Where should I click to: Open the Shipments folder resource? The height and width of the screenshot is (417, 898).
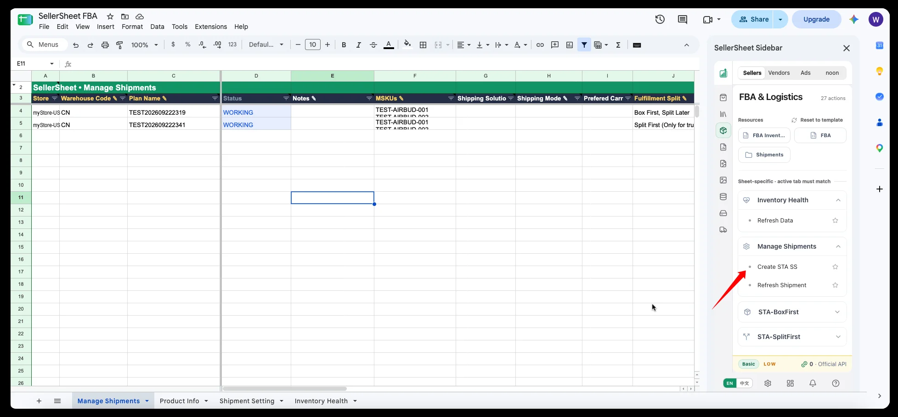tap(764, 155)
